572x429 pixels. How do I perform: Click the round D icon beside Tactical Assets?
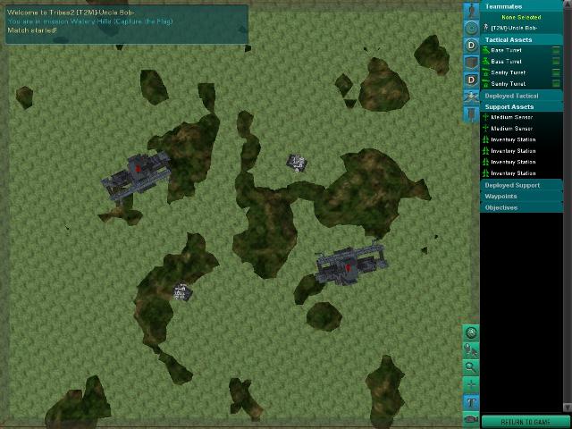click(471, 46)
